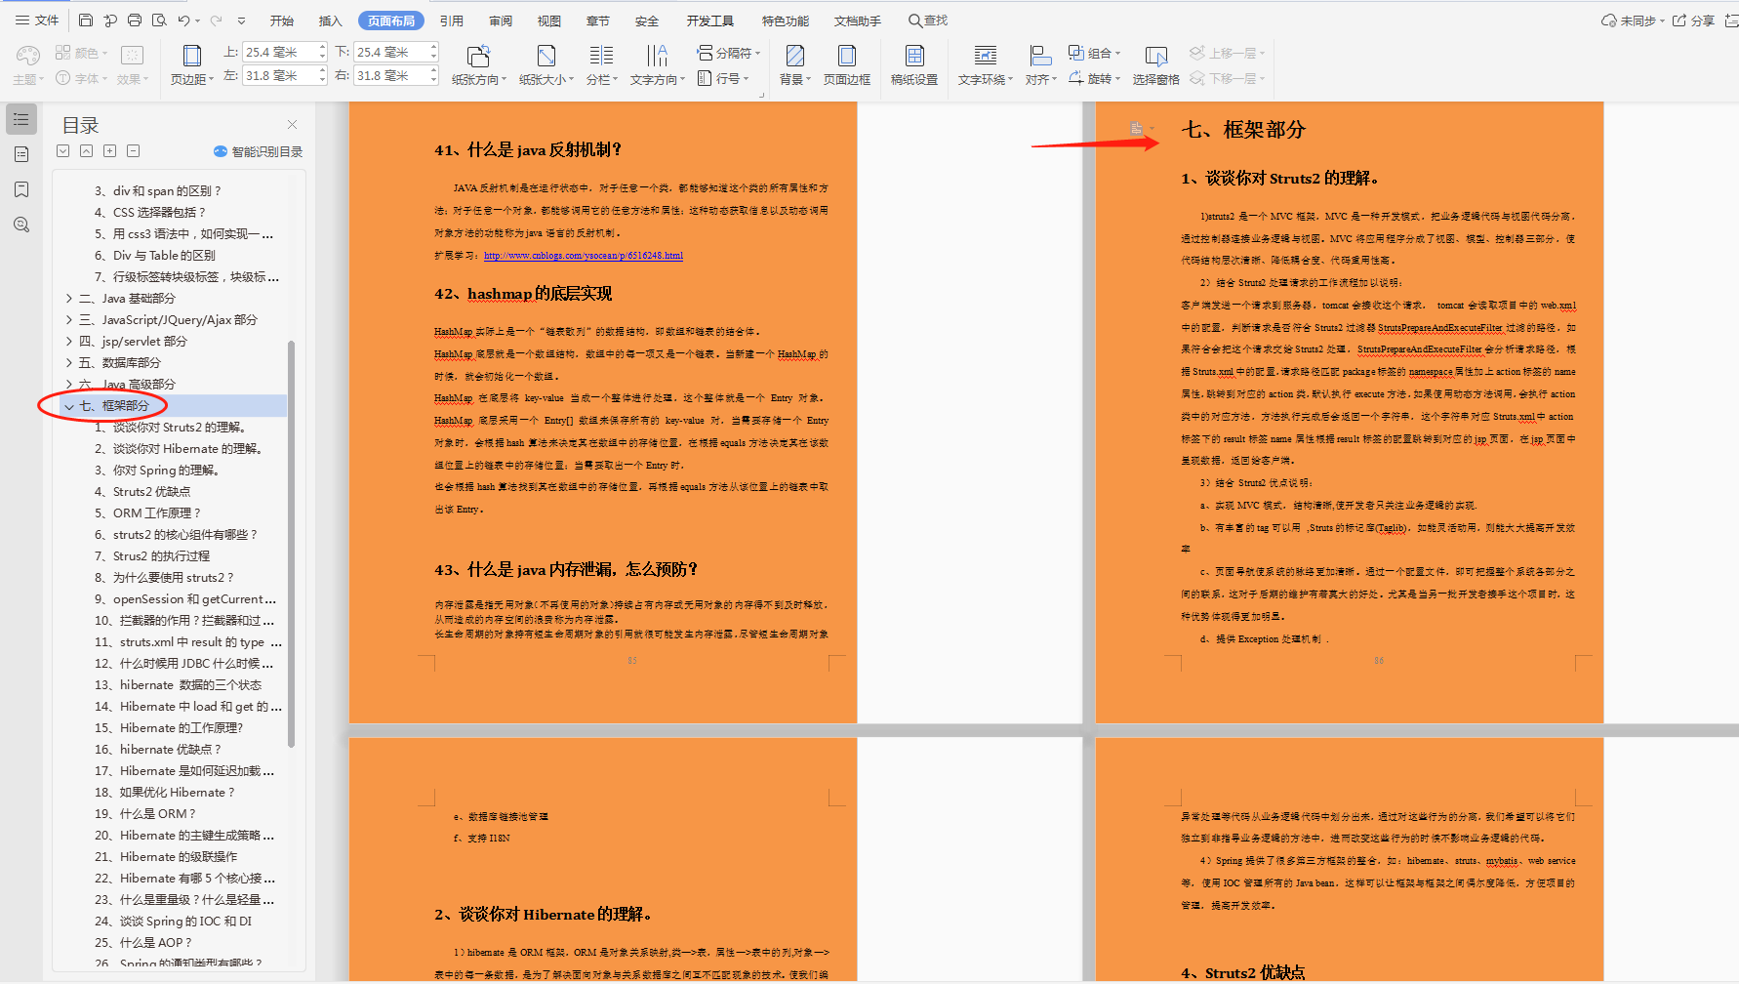
Task: Close the 目录 navigation panel
Action: 292,124
